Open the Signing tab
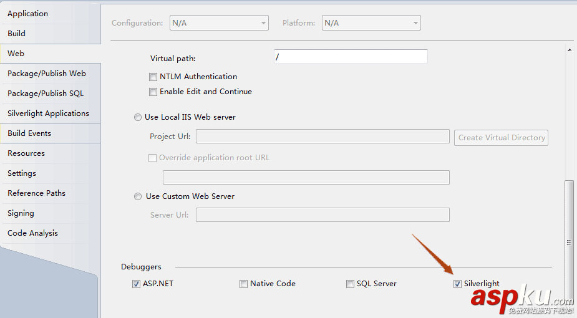577x318 pixels. coord(21,213)
